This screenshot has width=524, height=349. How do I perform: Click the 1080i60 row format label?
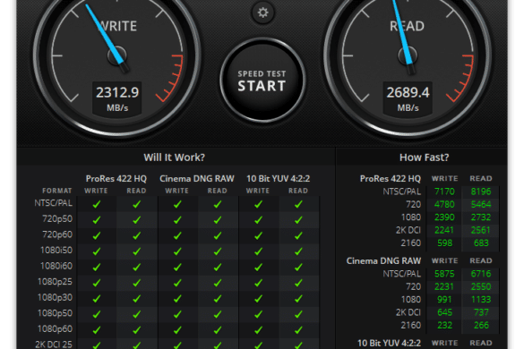click(56, 266)
